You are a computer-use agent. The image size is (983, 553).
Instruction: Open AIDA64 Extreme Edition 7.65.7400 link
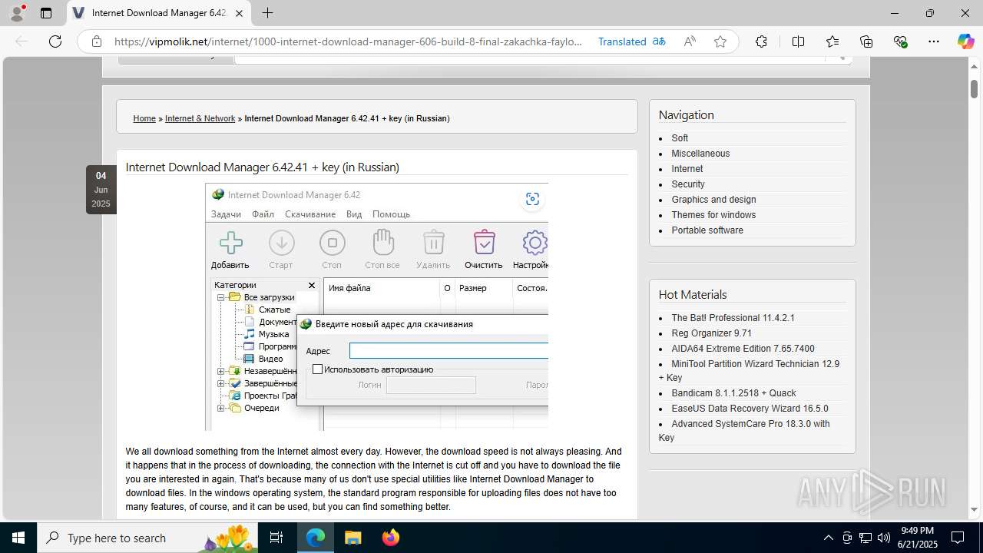pyautogui.click(x=743, y=349)
